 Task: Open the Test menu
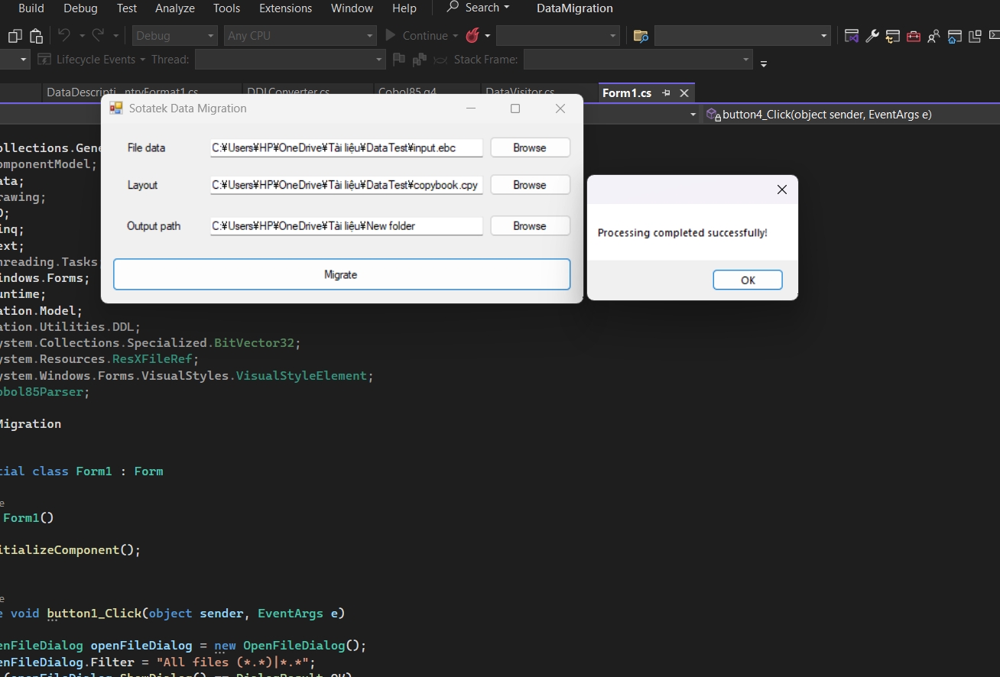click(x=127, y=8)
